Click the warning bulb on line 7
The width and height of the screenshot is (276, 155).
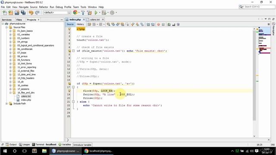click(x=69, y=51)
